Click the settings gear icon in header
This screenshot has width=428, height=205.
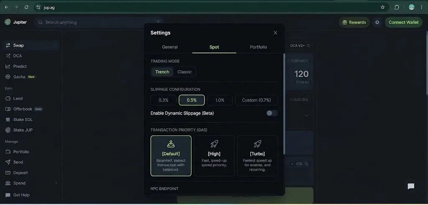[x=377, y=22]
